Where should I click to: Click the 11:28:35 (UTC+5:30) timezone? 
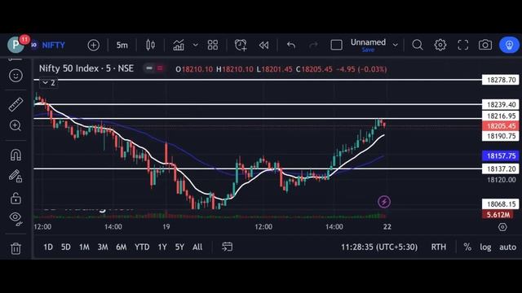[379, 247]
